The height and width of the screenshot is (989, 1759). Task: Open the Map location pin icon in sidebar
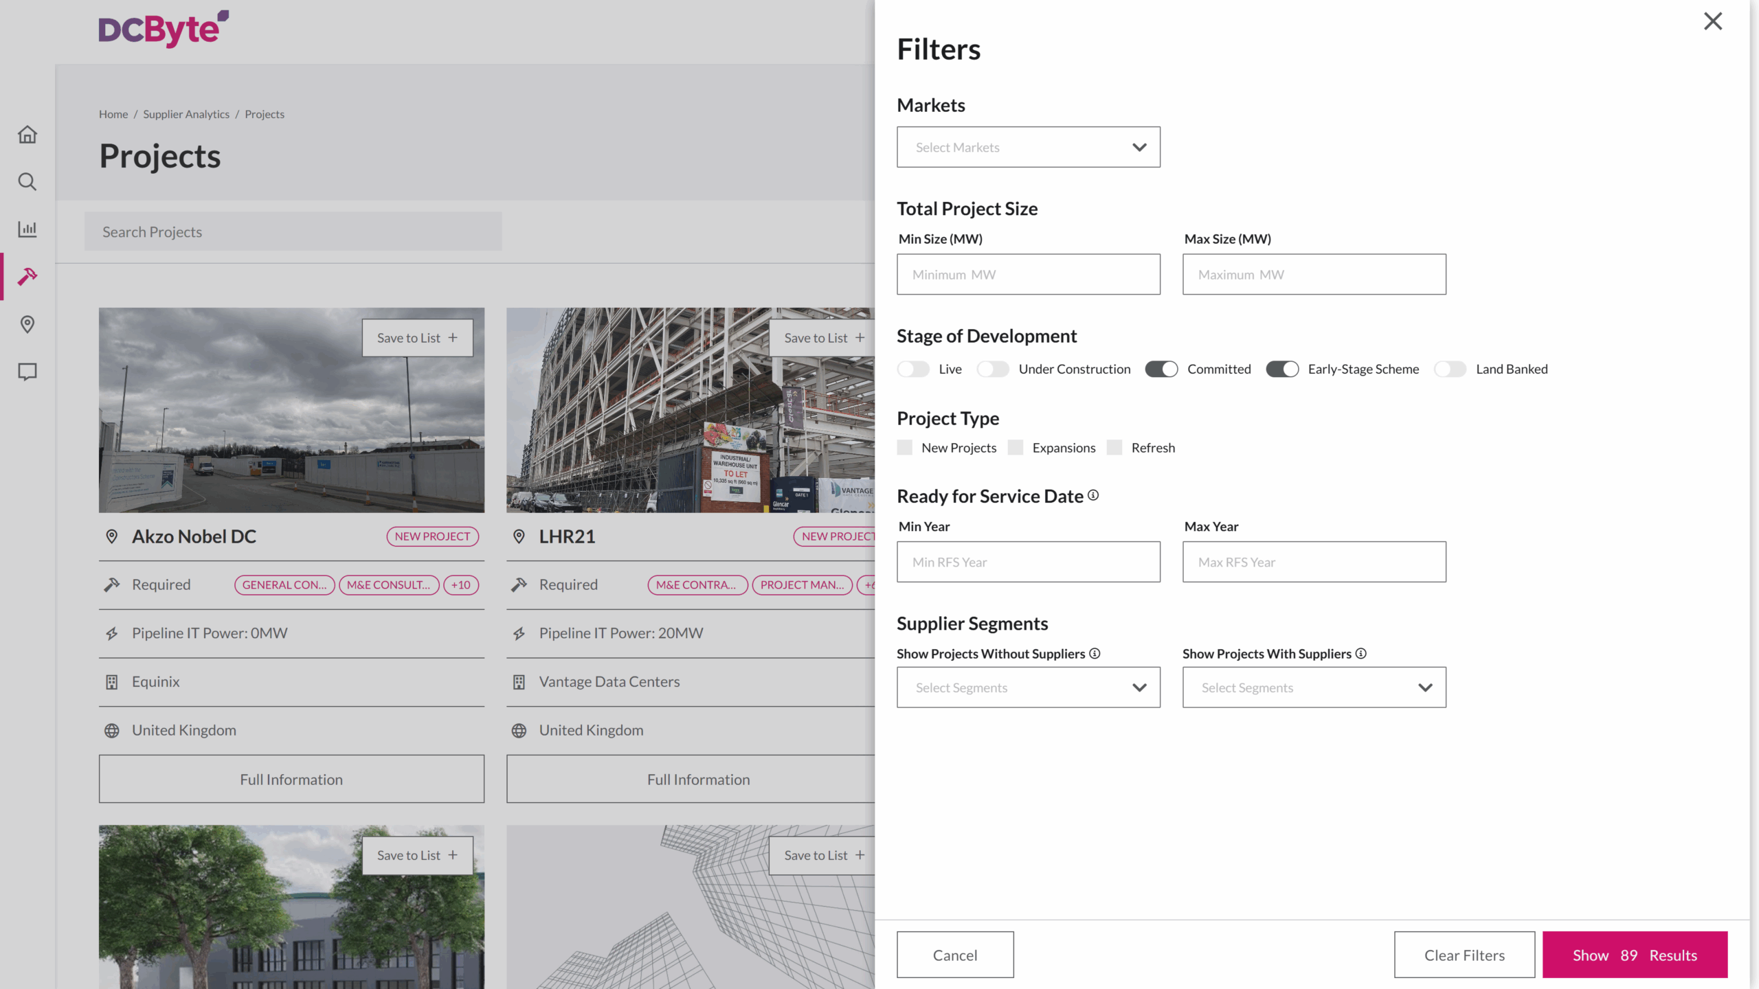click(27, 324)
